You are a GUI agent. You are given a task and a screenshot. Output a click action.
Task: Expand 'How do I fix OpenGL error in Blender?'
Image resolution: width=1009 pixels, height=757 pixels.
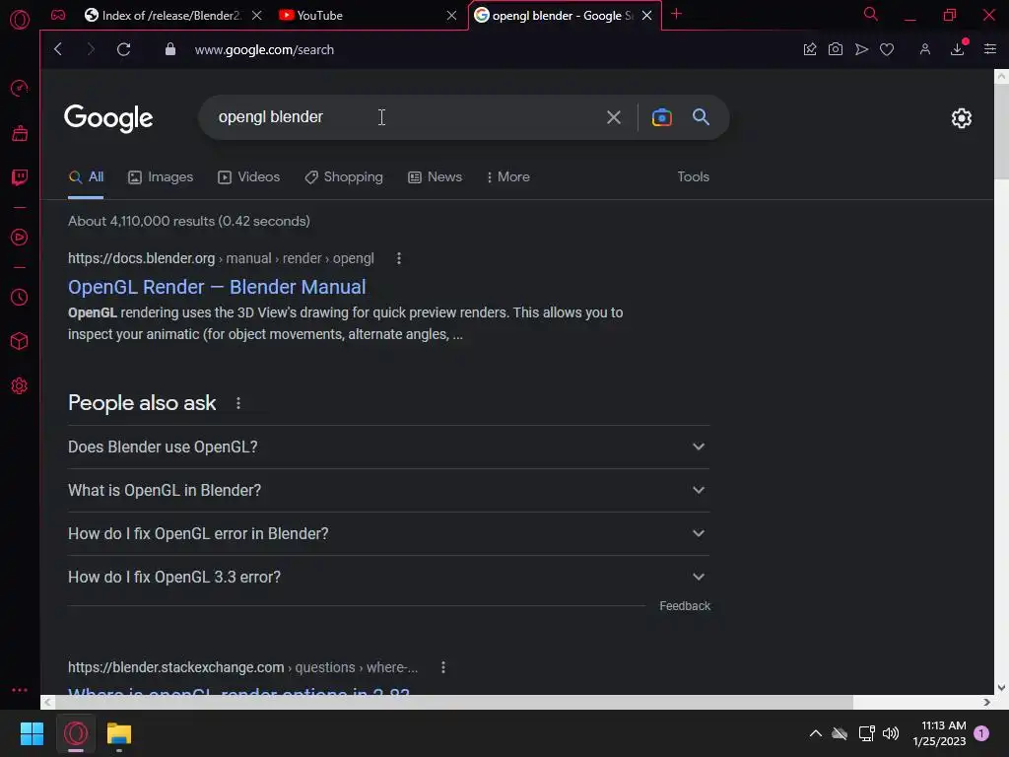(388, 533)
